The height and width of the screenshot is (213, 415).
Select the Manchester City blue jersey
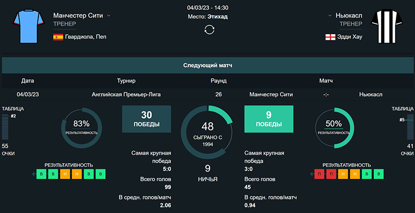pos(29,26)
